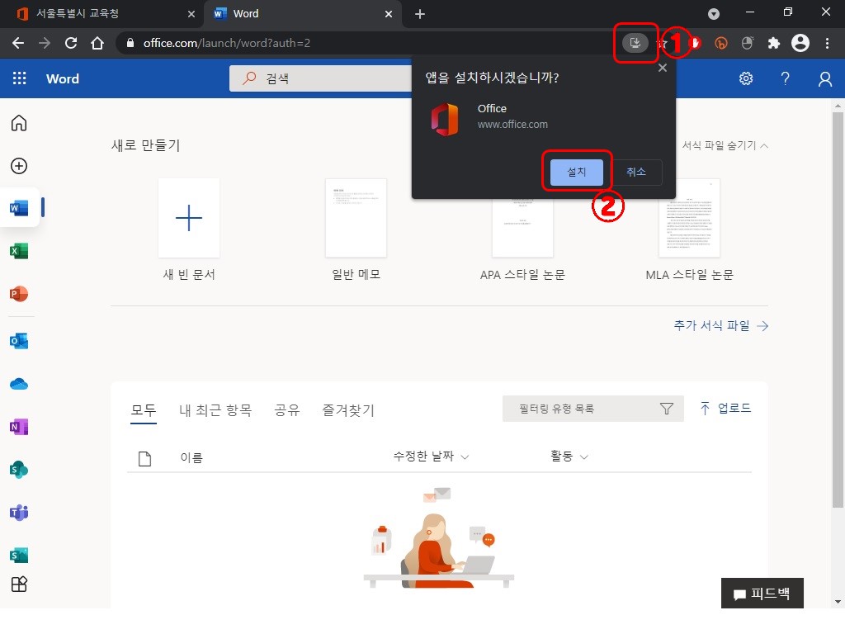Go back with browser back arrow
Image resolution: width=845 pixels, height=634 pixels.
[x=18, y=43]
